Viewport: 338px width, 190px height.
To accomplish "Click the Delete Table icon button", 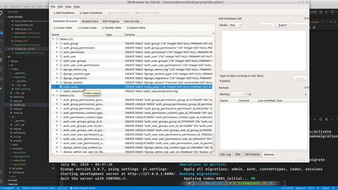I will coord(127,28).
